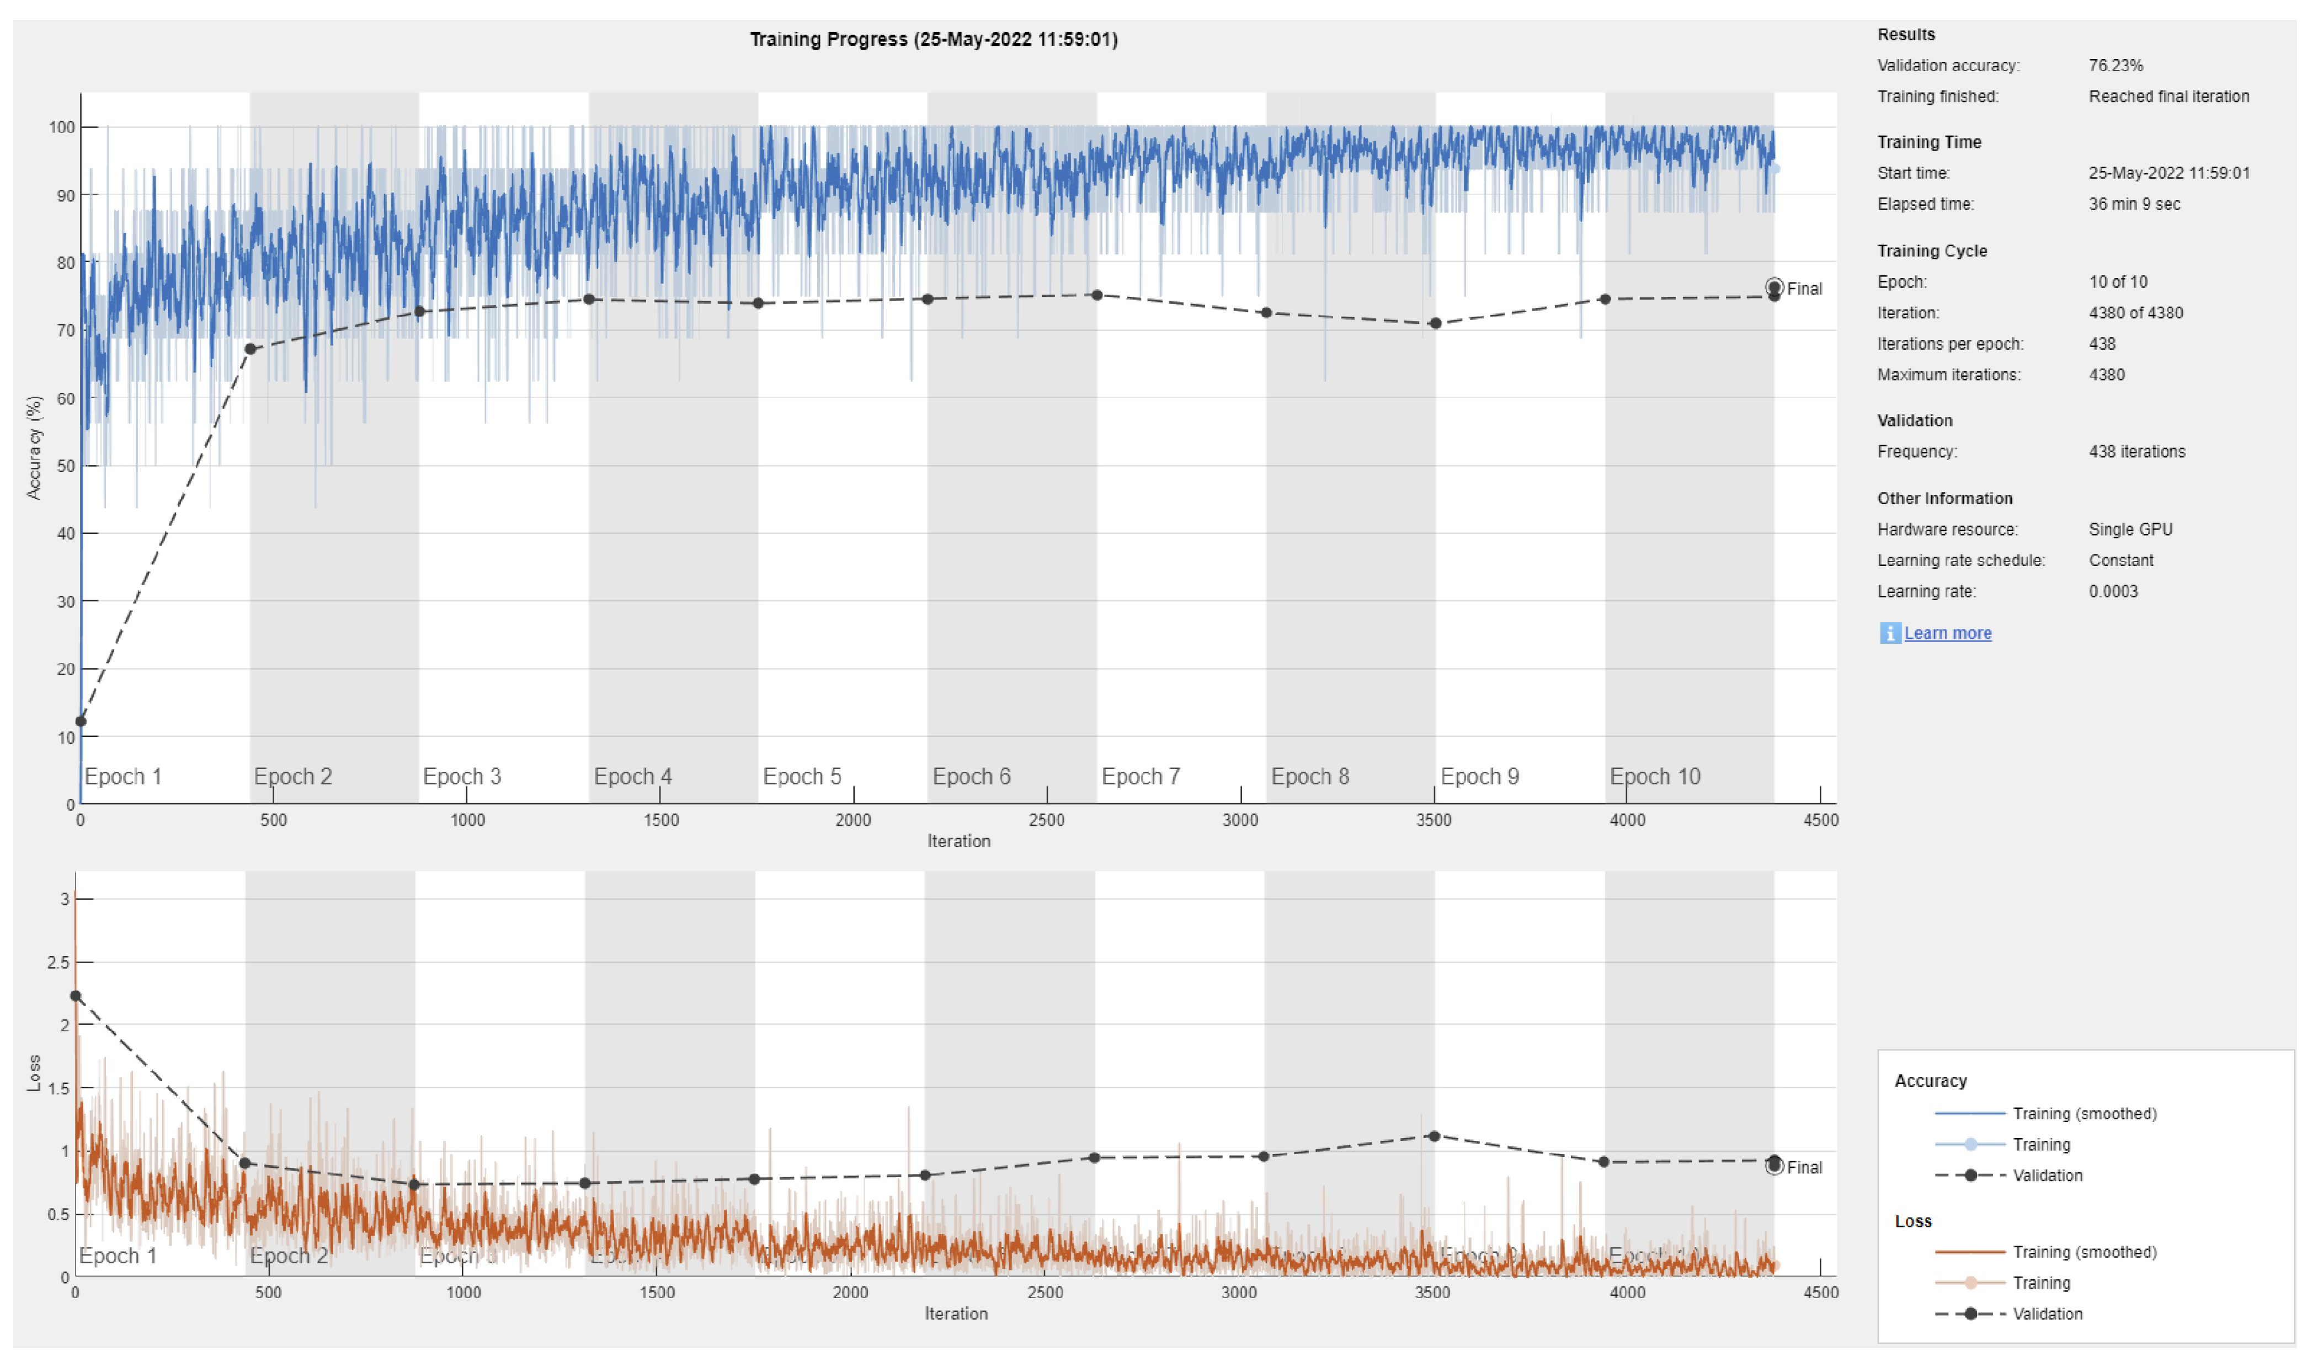Click the Final marker on loss plot
This screenshot has width=2318, height=1367.
point(1773,1166)
